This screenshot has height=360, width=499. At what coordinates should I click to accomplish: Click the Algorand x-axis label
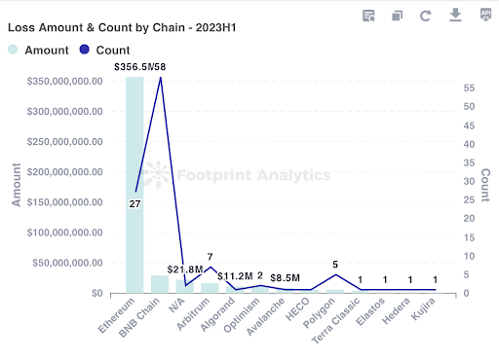click(x=217, y=314)
